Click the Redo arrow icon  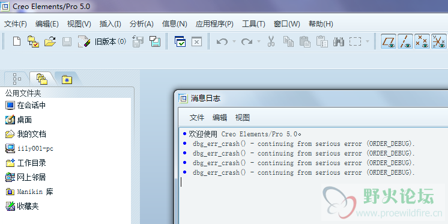tap(247, 41)
